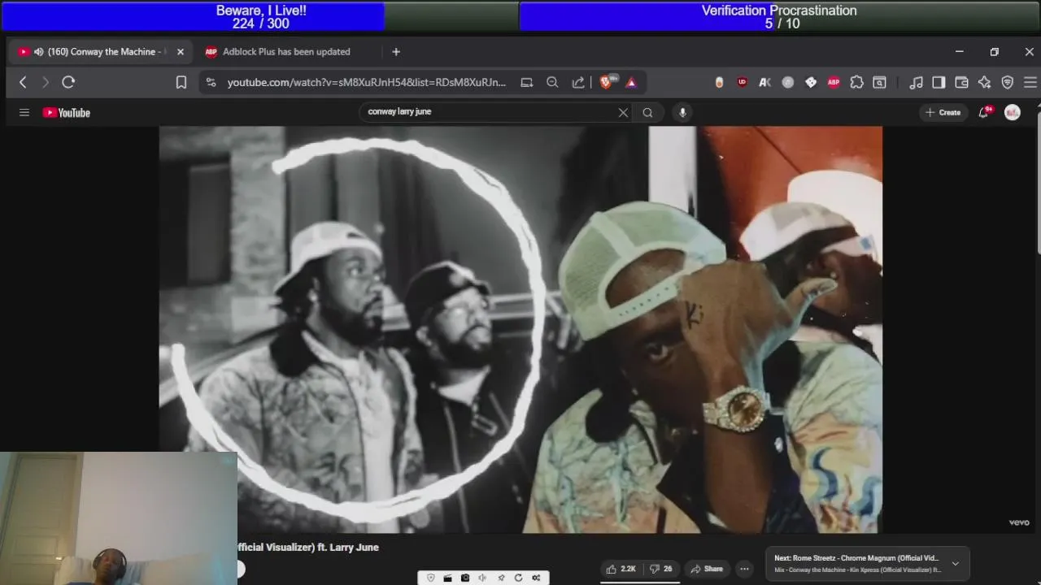The image size is (1041, 585).
Task: Open the Brave Wallet icon
Action: [961, 82]
